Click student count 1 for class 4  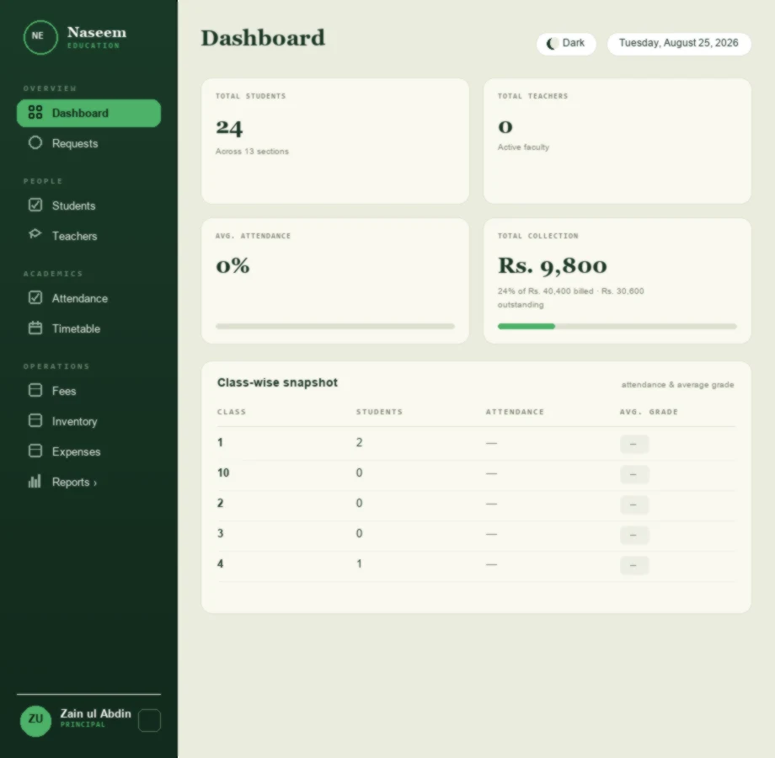coord(359,563)
